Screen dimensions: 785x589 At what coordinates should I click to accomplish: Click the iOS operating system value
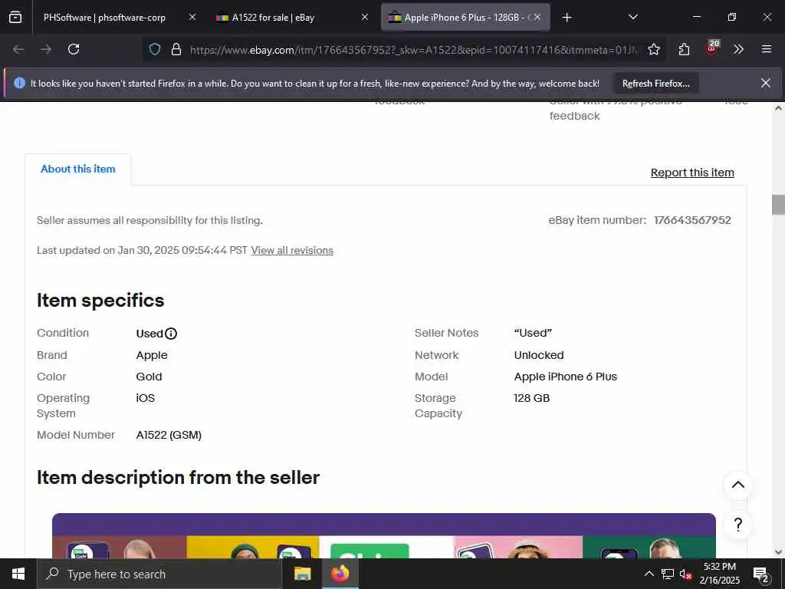[145, 398]
